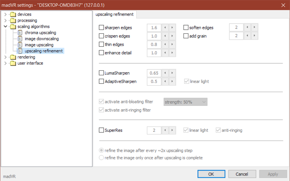Increase add grain value with right arrow
Viewport: 290px width, 181px height.
(x=254, y=36)
